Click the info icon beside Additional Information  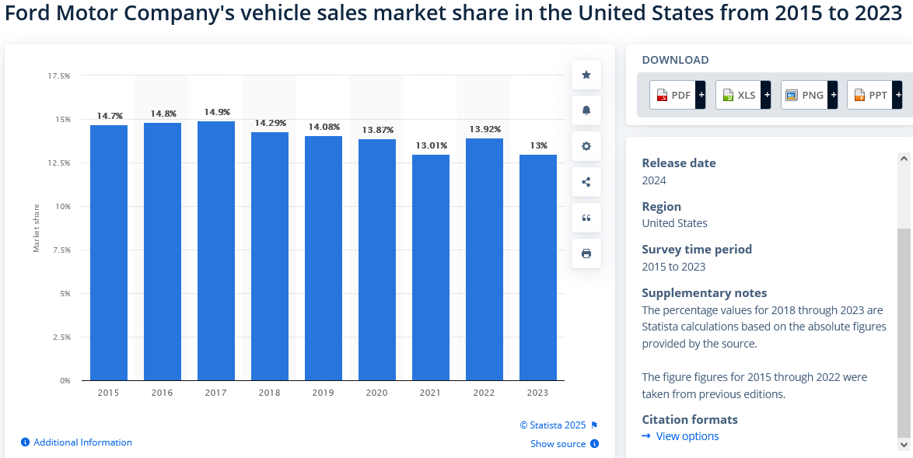pos(25,442)
